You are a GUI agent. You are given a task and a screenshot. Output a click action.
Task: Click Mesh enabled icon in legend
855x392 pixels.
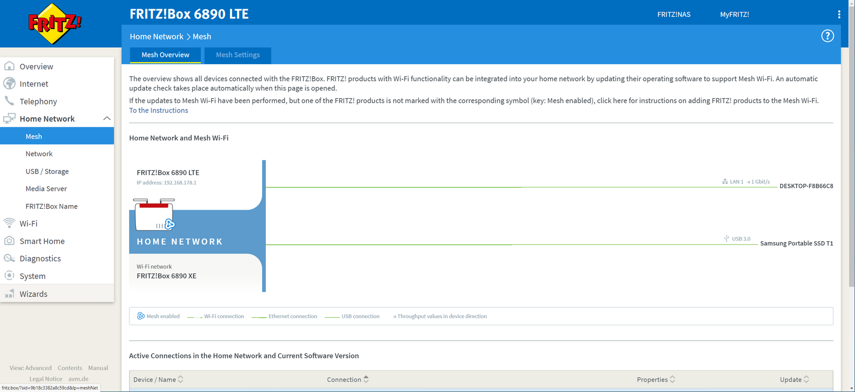click(141, 316)
